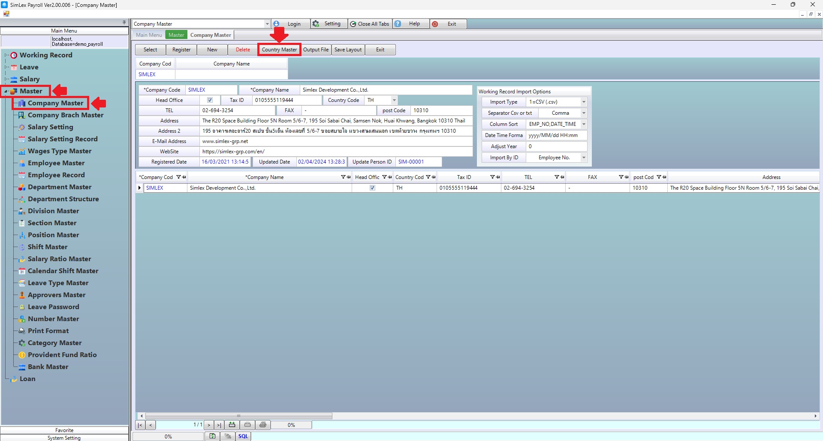Open the Help toolbar icon

click(398, 24)
